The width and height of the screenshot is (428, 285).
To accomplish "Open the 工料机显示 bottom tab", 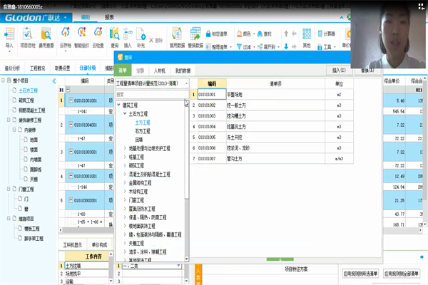I will pos(72,245).
